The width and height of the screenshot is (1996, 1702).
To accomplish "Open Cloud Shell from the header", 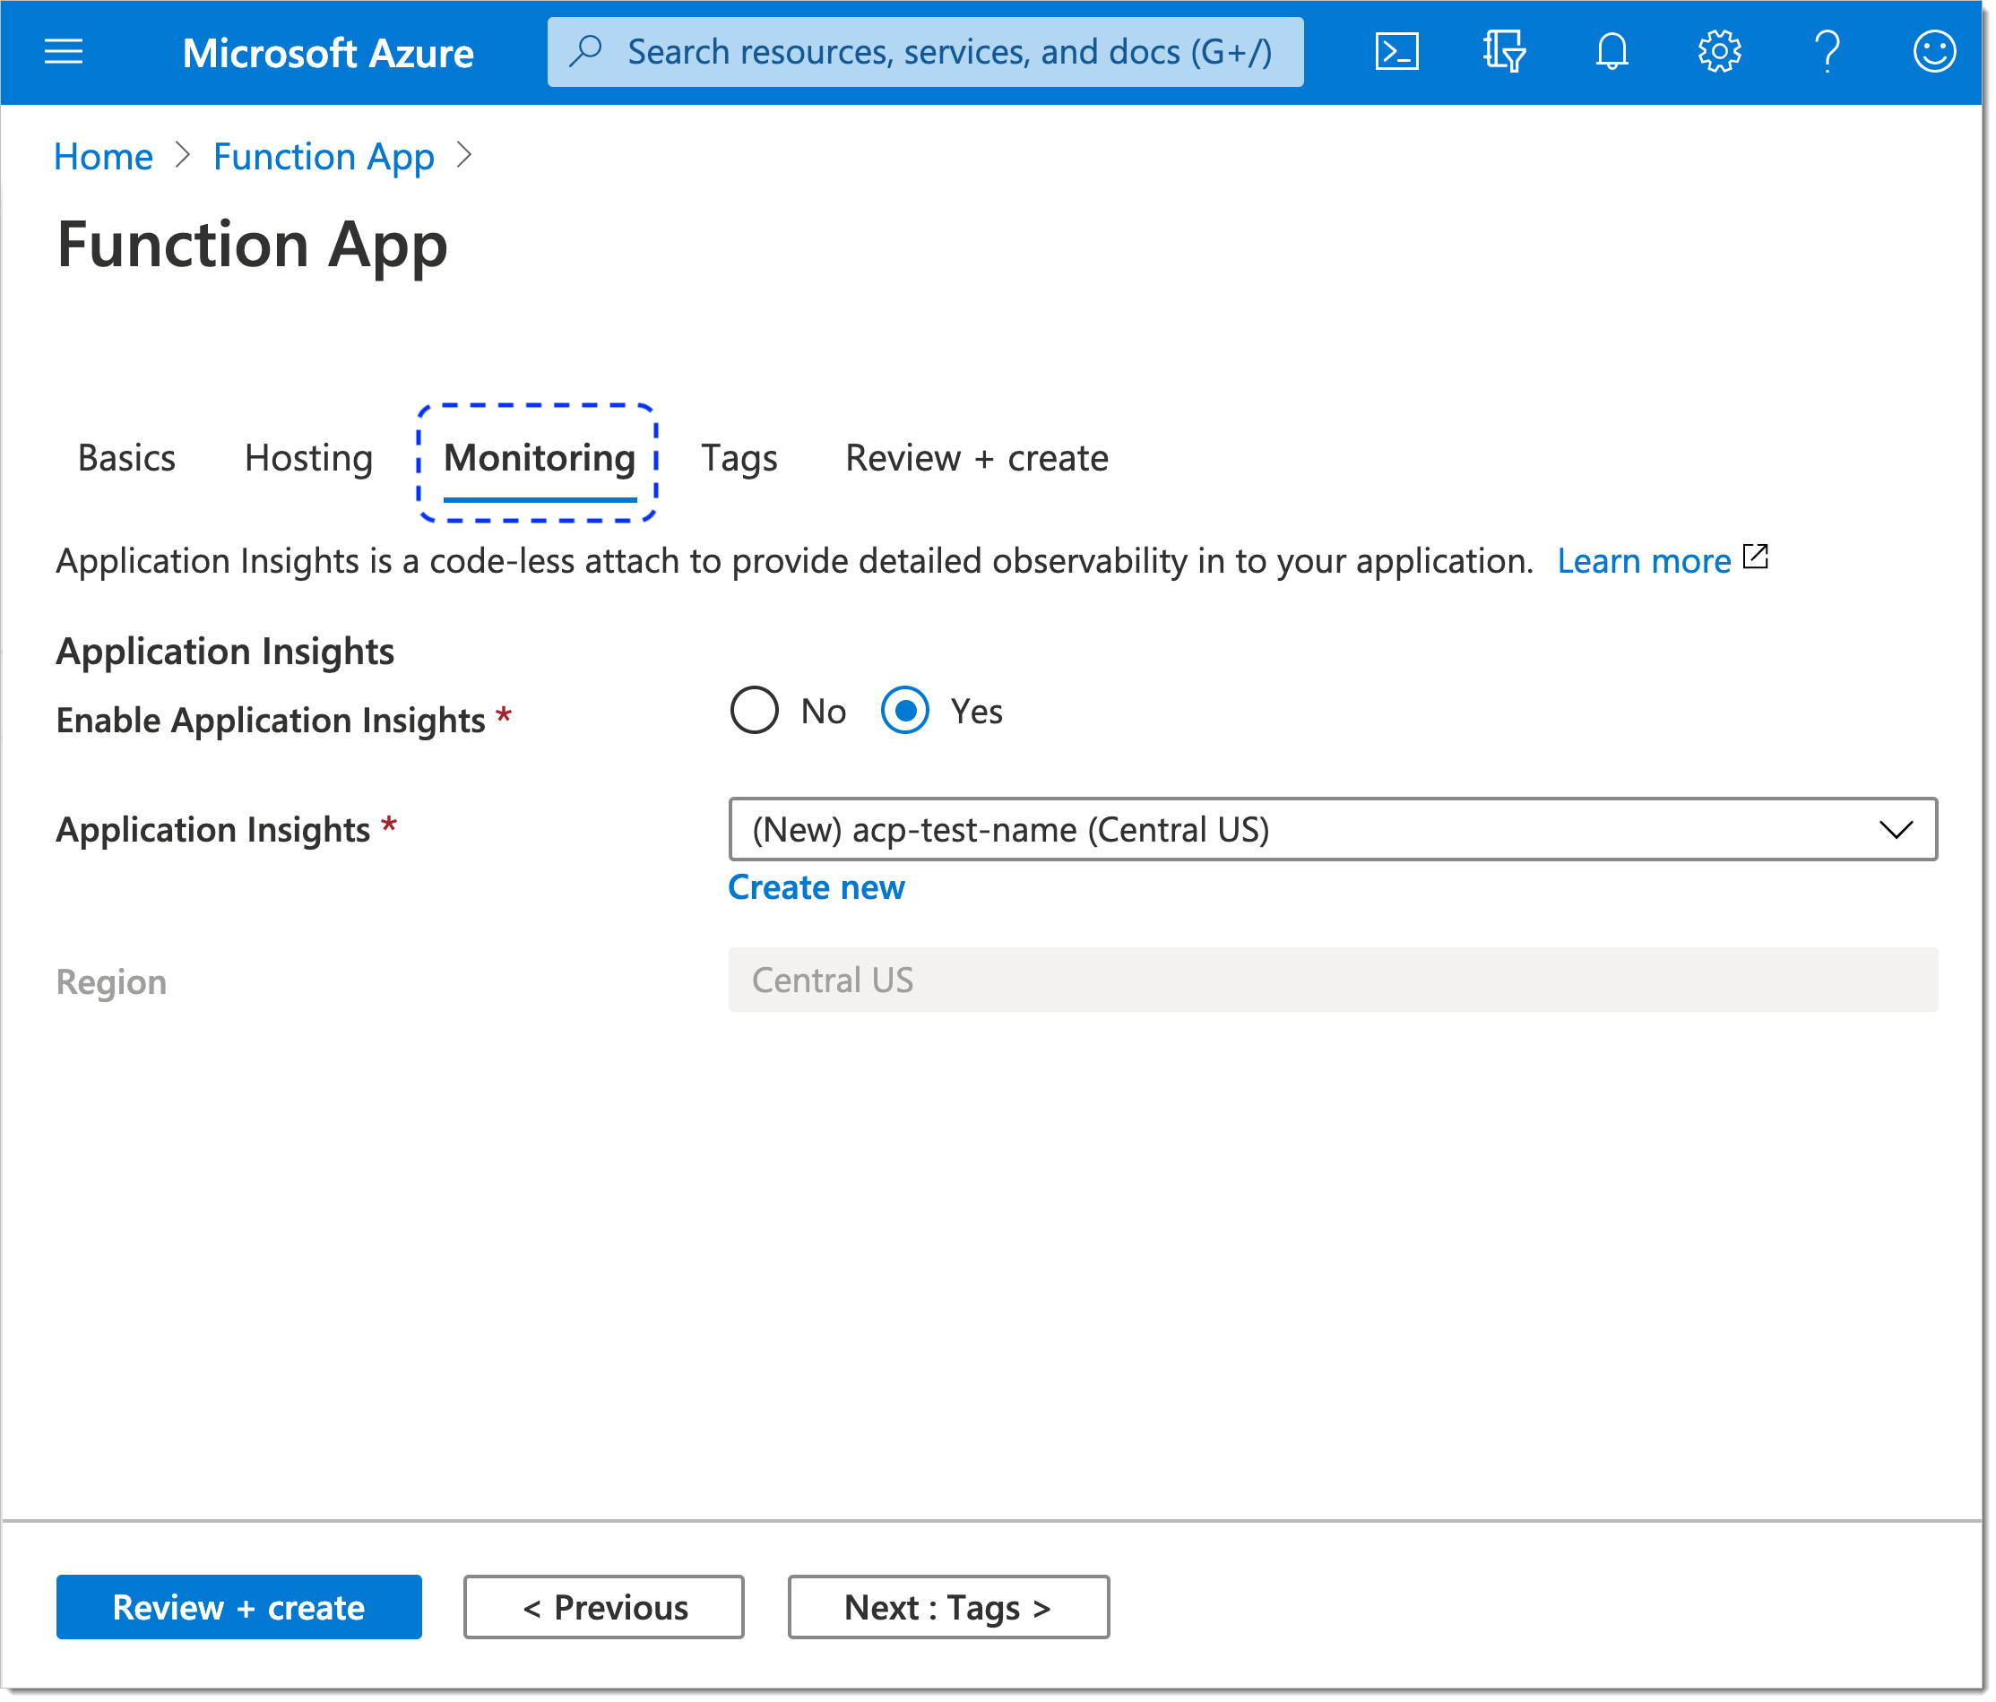I will 1395,51.
